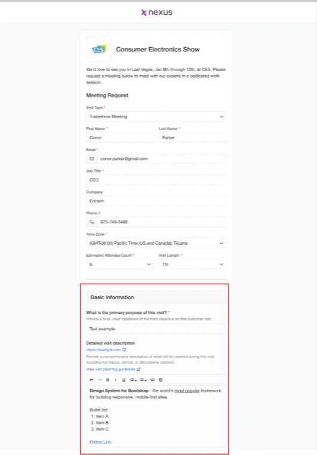Click the CES logo thumbnail

tap(99, 49)
